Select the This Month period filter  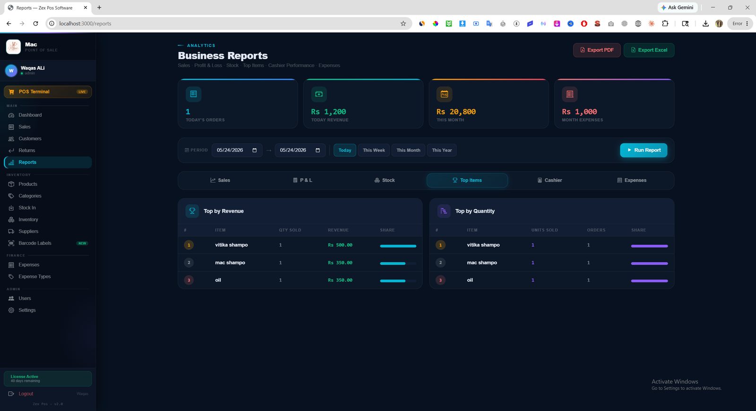point(408,150)
